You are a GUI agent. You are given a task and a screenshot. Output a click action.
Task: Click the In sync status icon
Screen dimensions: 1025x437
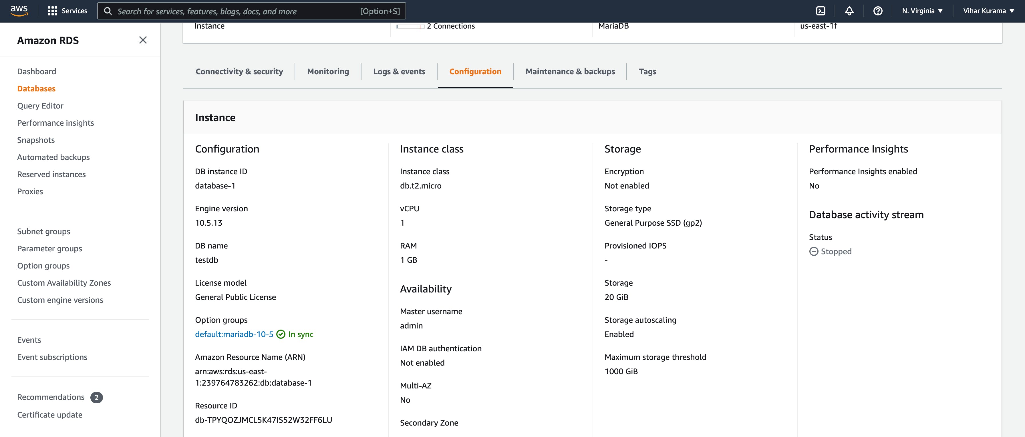[281, 334]
